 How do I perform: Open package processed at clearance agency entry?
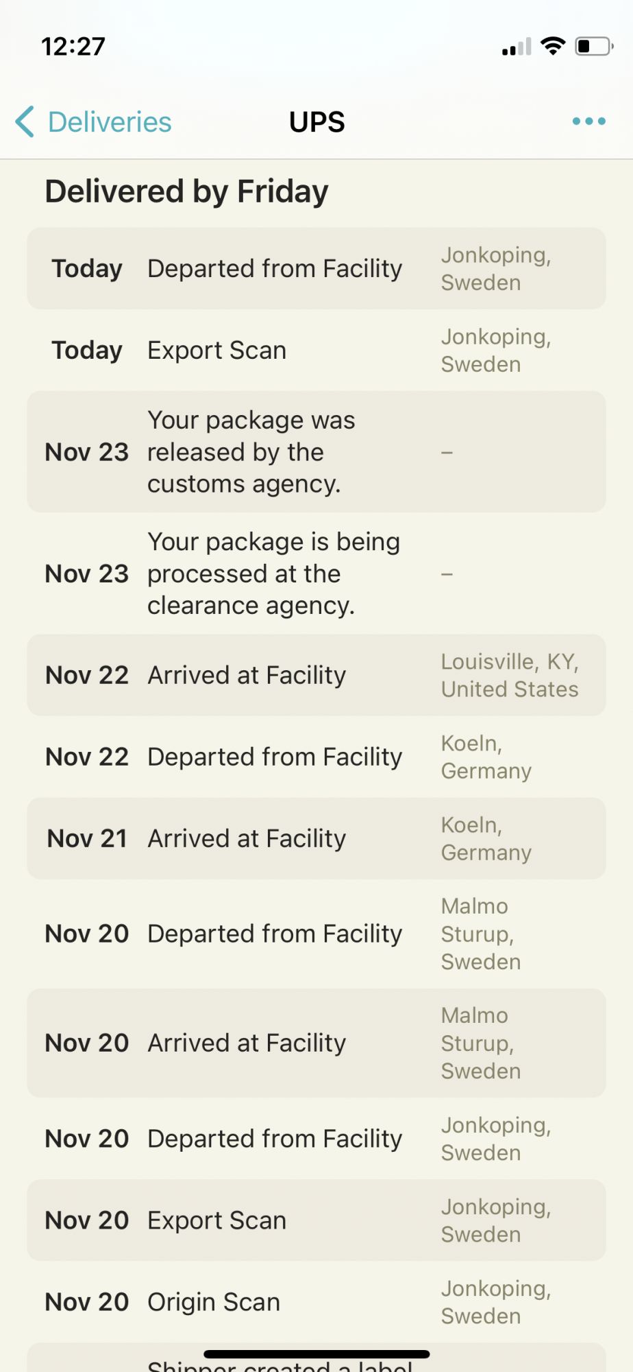pos(316,573)
